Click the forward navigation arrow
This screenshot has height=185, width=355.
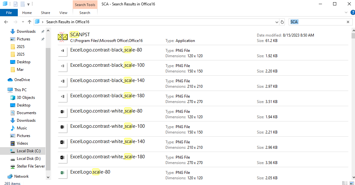(15, 22)
